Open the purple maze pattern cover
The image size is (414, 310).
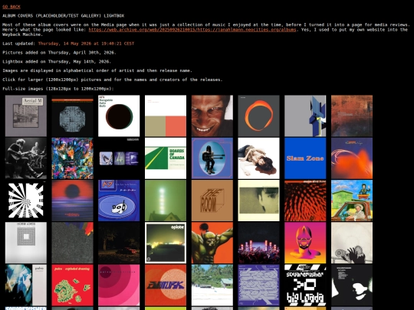259,286
